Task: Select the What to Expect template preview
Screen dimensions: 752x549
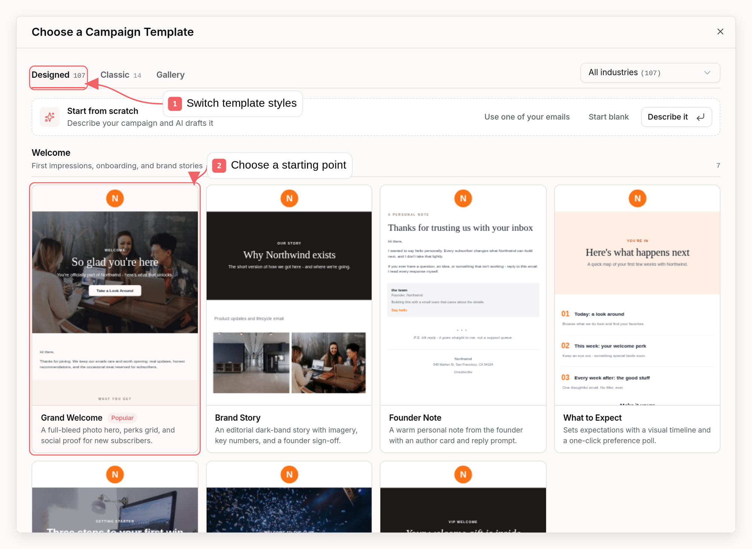Action: click(637, 295)
